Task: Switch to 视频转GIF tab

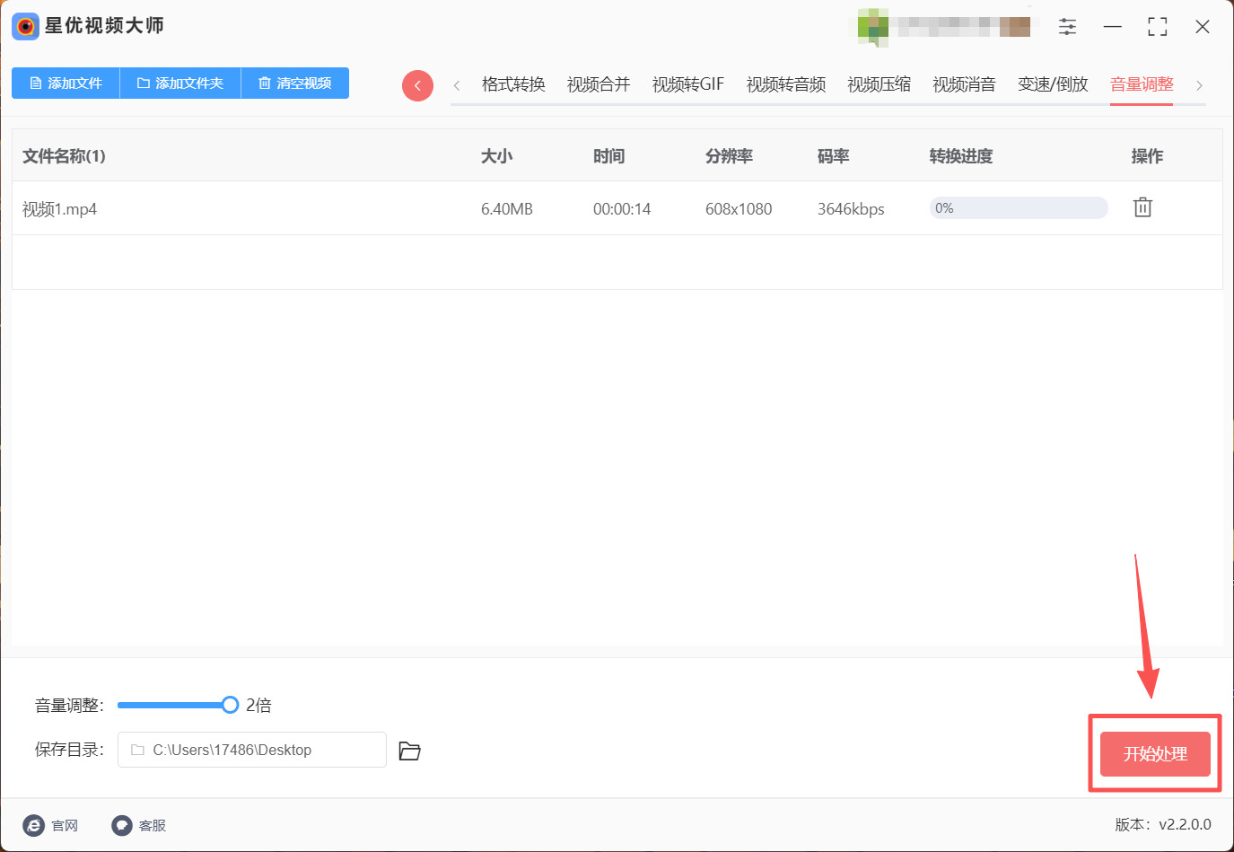Action: tap(688, 84)
